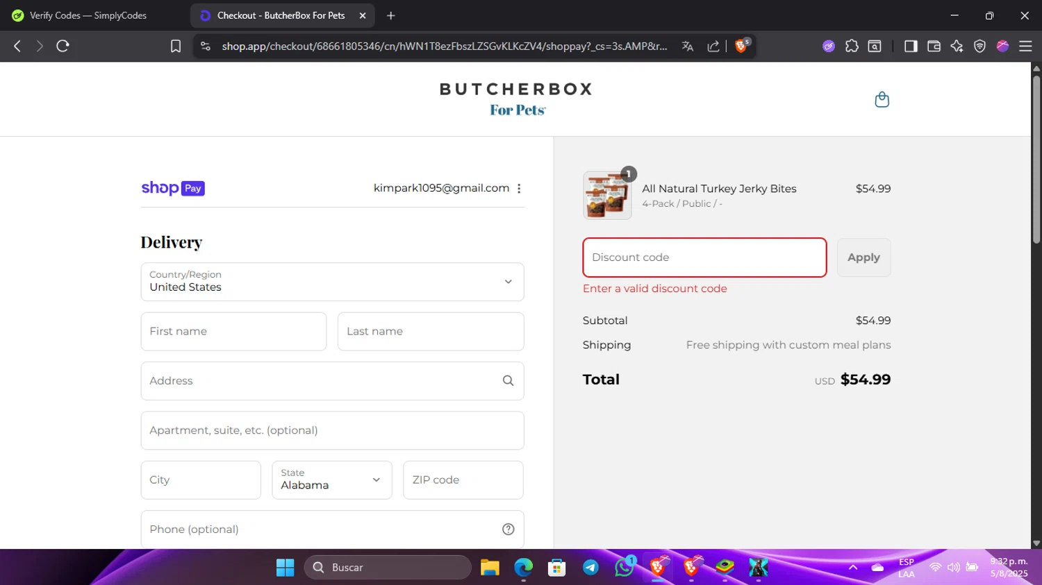Show hidden system tray icons chevron
This screenshot has width=1042, height=585.
(853, 567)
